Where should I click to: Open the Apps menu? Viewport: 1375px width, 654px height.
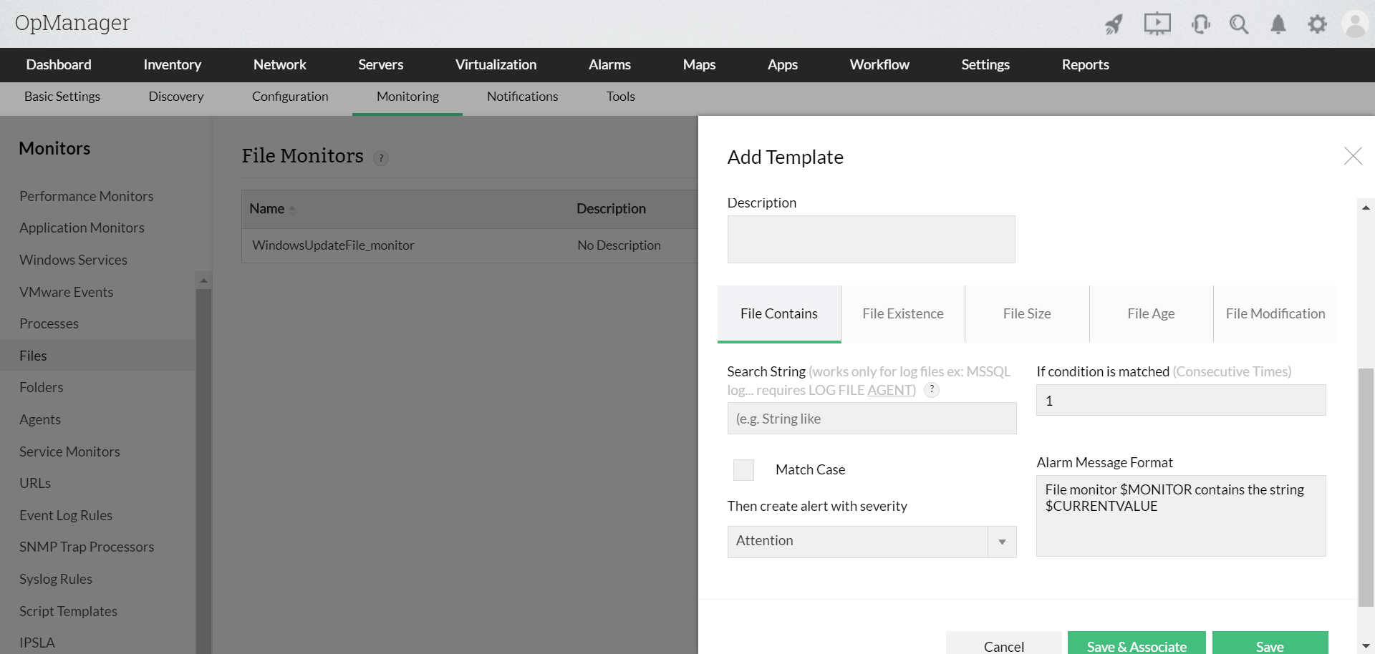tap(782, 64)
